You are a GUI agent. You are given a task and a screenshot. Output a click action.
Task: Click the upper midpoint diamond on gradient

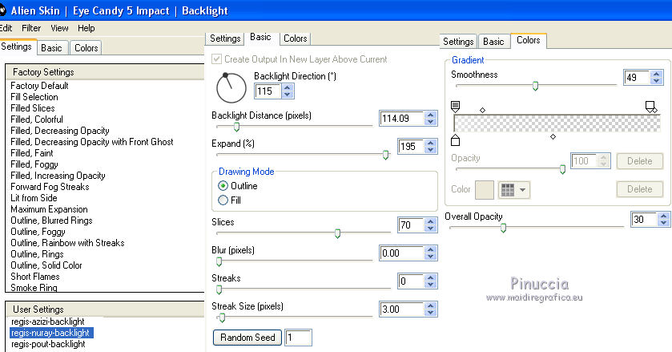point(482,111)
